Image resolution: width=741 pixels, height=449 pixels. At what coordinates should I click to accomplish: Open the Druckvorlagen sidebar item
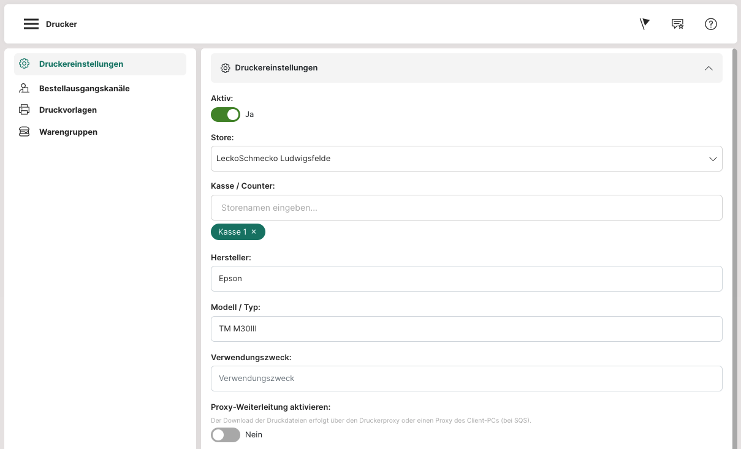tap(68, 110)
